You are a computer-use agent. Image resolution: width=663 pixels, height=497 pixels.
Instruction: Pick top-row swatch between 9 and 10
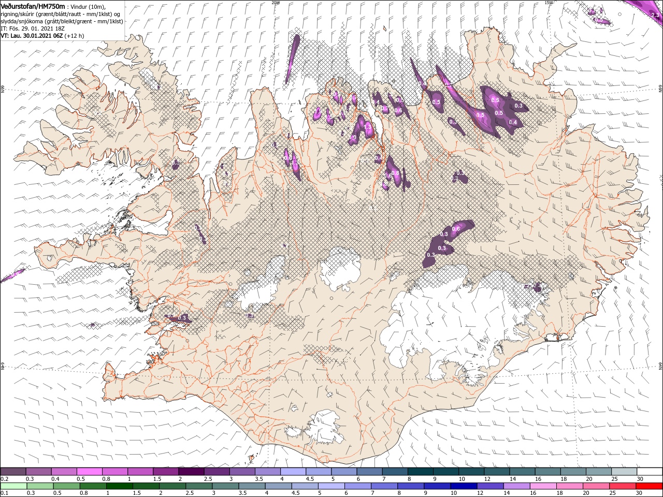[x=446, y=472]
